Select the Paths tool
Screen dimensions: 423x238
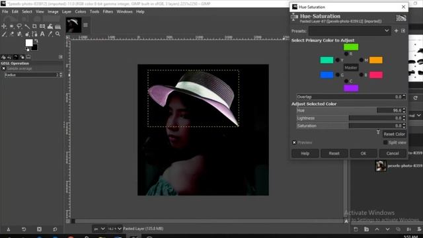(34, 34)
